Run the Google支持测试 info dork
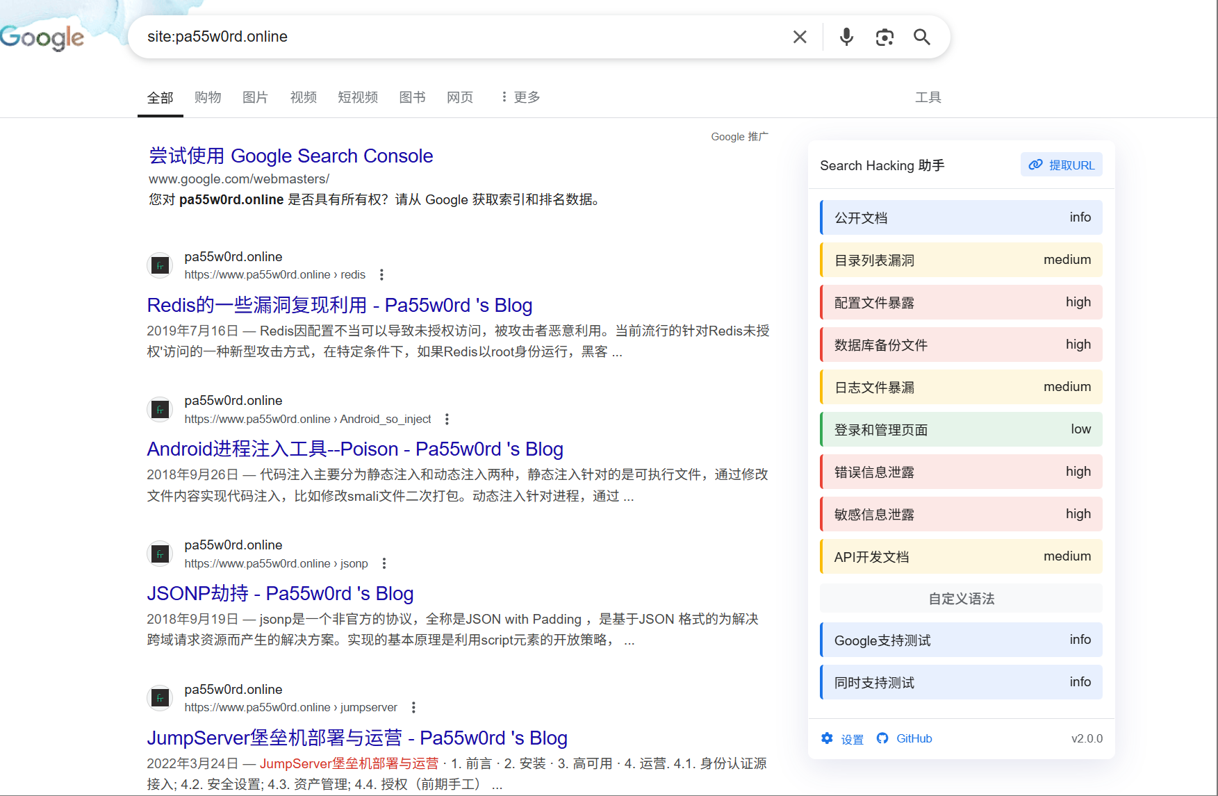 coord(961,640)
